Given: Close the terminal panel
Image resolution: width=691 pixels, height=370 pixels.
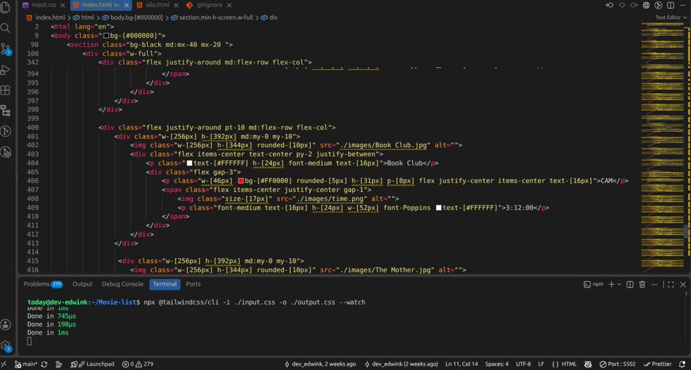Looking at the screenshot, I should [x=682, y=284].
